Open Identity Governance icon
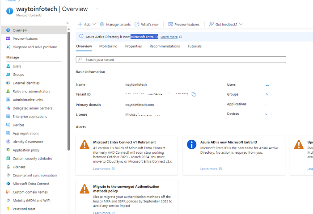Viewport: 313px width, 214px height. (8, 142)
